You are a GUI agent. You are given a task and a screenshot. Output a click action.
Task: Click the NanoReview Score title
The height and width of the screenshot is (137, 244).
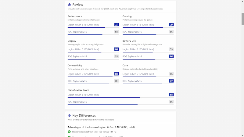[78, 90]
